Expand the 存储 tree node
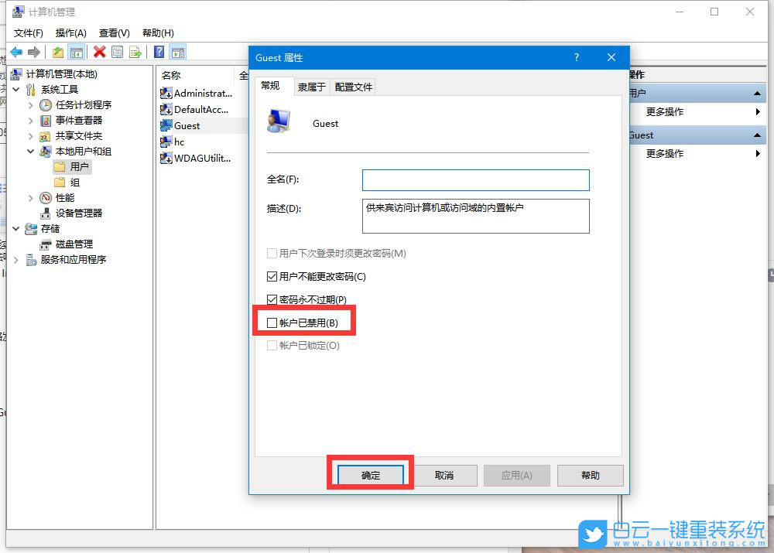 click(15, 228)
